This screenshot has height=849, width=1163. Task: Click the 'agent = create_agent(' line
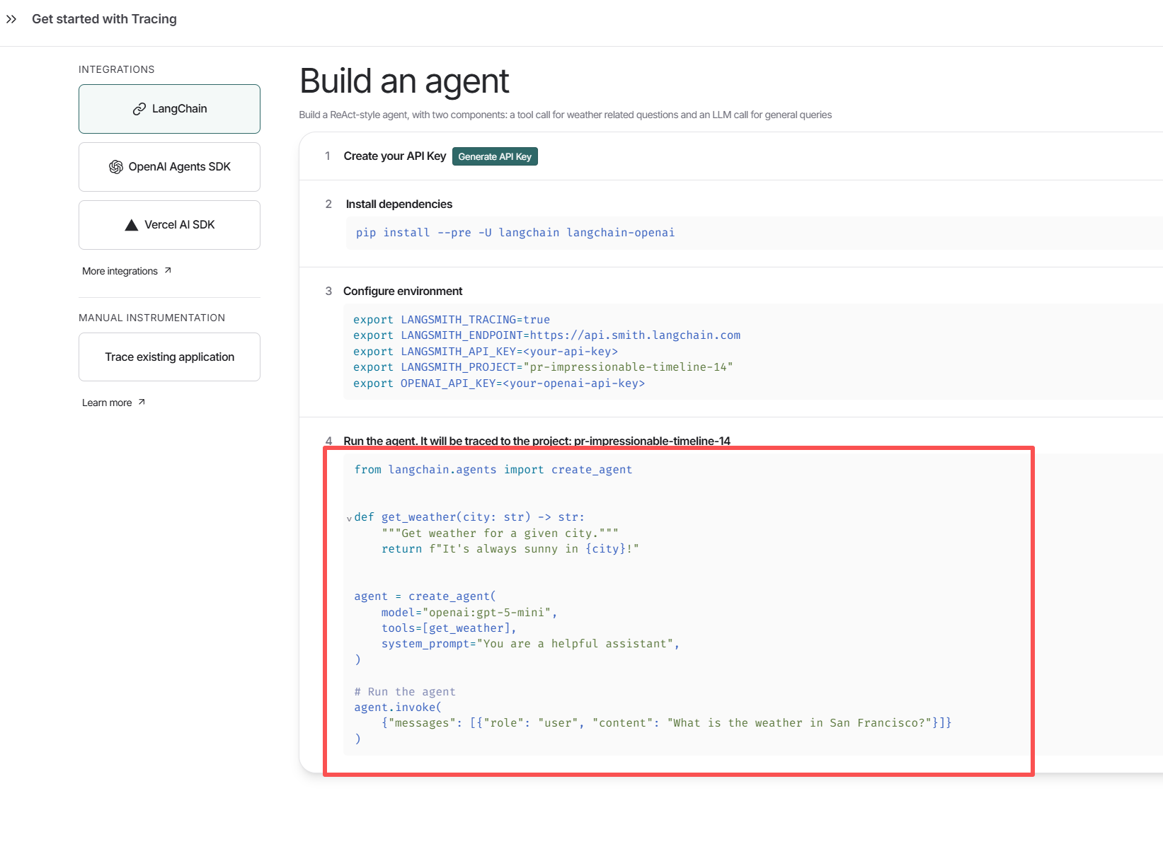[x=425, y=596]
